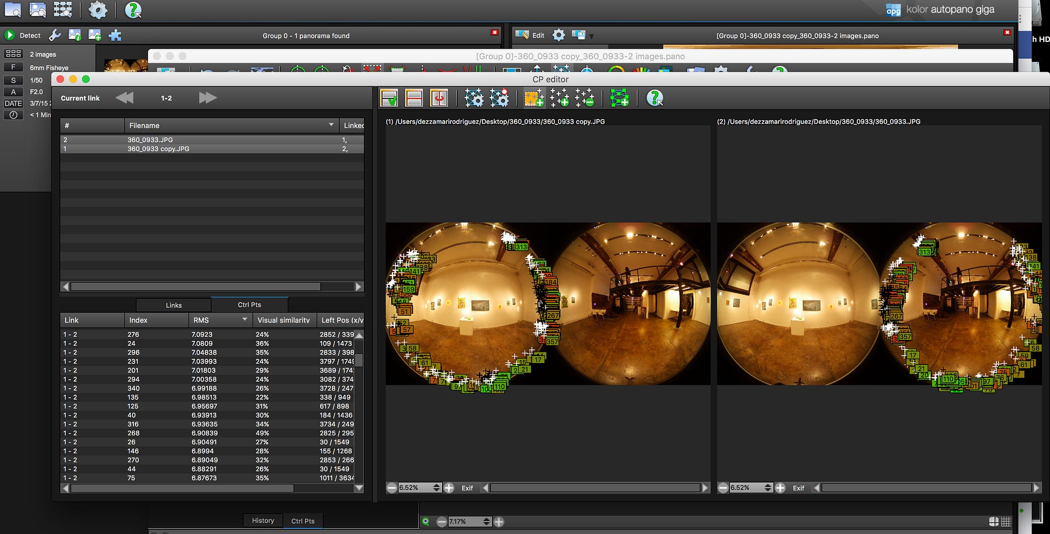The image size is (1050, 534).
Task: Go to previous link with left double arrow
Action: (x=125, y=98)
